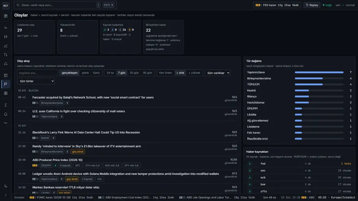Select the ≥ orta importance filter
Image resolution: width=358 pixels, height=201 pixels.
click(x=180, y=73)
